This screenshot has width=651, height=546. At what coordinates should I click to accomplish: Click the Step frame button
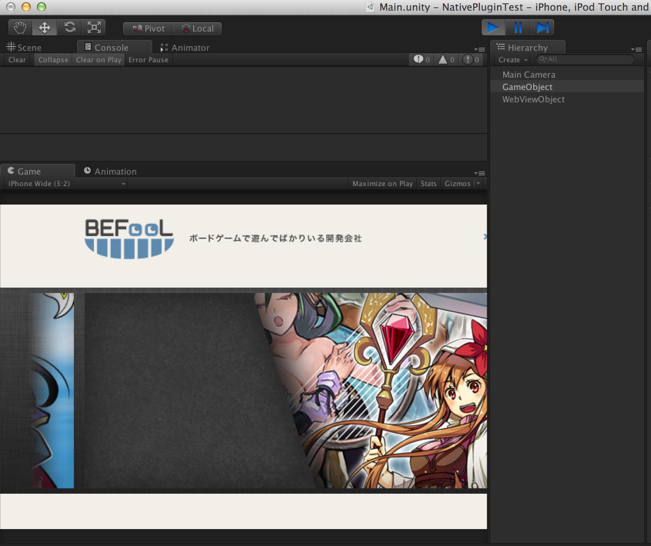coord(542,28)
